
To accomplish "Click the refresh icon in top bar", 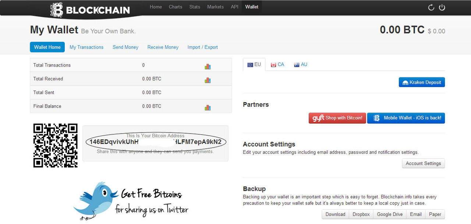I will point(431,7).
